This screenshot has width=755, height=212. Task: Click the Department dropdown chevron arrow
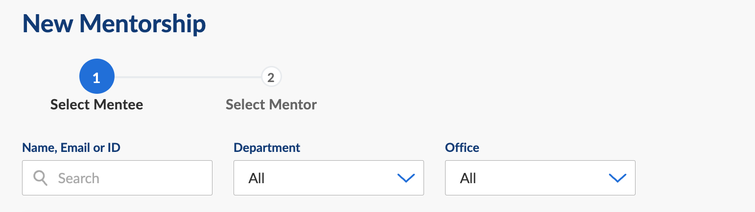pos(406,178)
